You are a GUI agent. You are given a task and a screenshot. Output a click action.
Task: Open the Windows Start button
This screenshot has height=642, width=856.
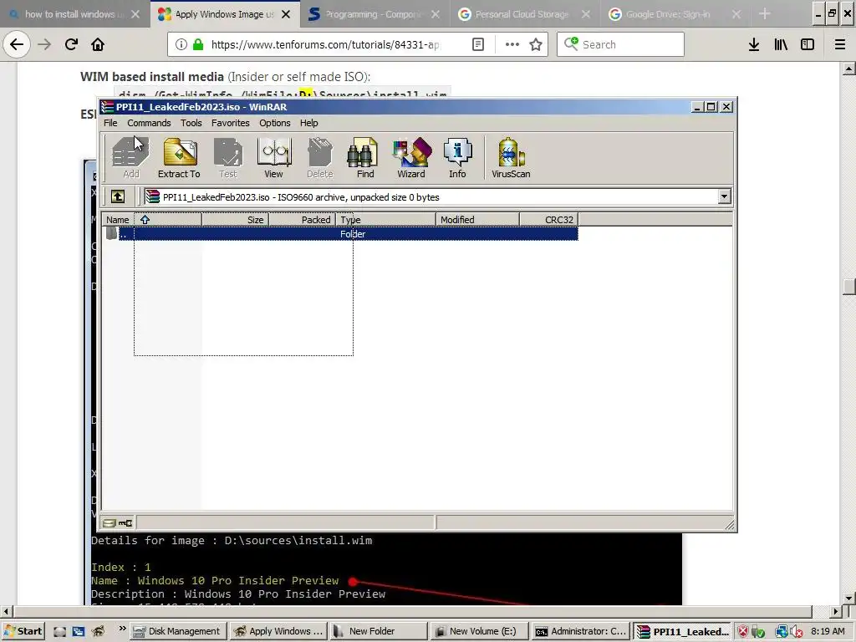(23, 631)
